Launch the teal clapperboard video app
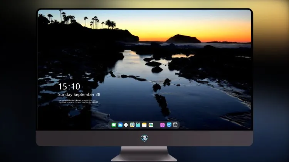 (138, 125)
